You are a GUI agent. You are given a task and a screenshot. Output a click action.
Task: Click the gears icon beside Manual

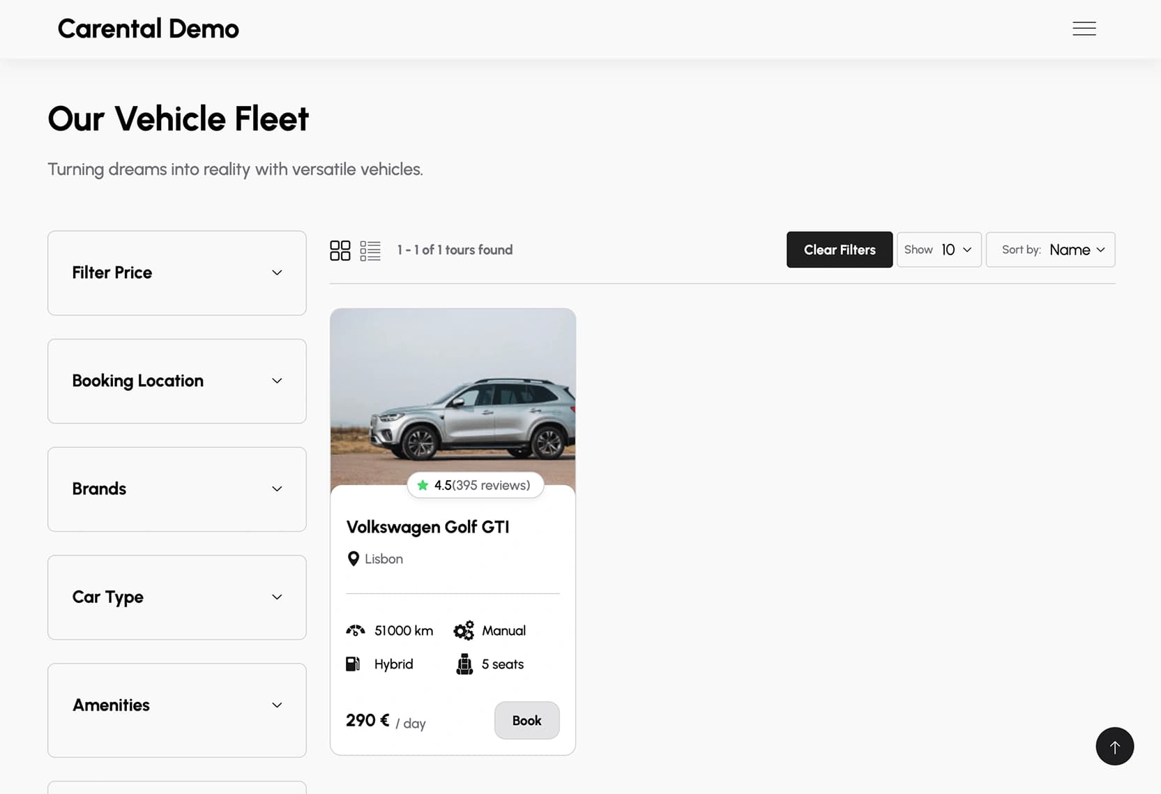464,630
